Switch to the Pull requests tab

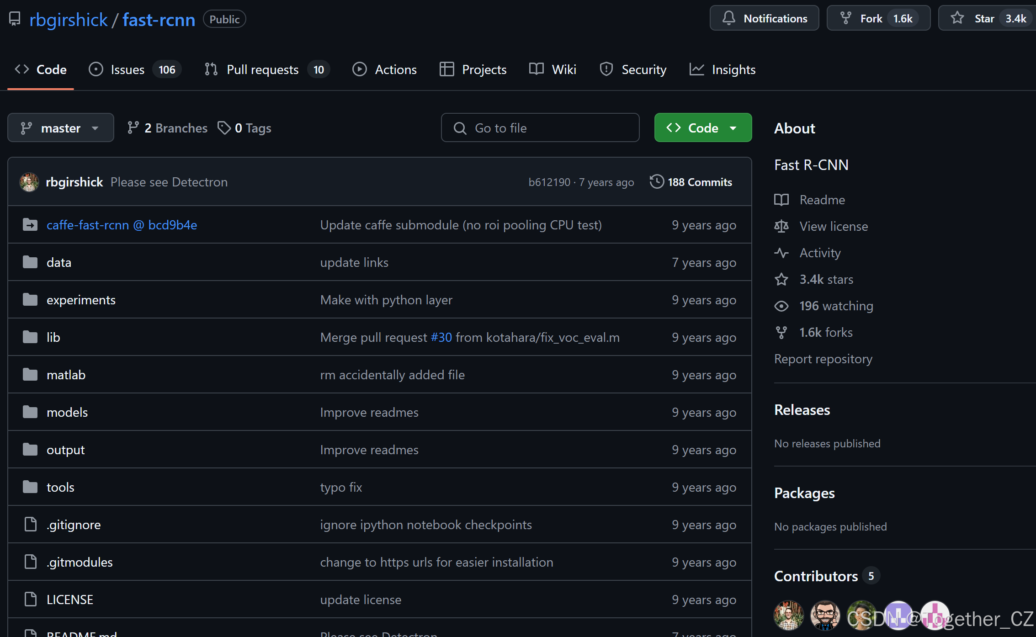[x=262, y=69]
